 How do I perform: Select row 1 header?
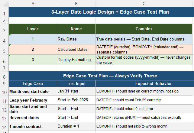click(x=4, y=12)
